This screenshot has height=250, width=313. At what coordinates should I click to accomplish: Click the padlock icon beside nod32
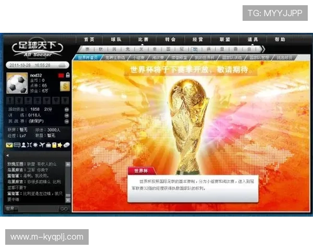68,75
